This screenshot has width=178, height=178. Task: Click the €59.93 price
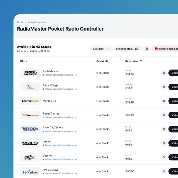[130, 102]
